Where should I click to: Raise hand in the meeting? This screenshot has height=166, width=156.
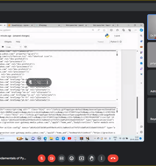92,158
